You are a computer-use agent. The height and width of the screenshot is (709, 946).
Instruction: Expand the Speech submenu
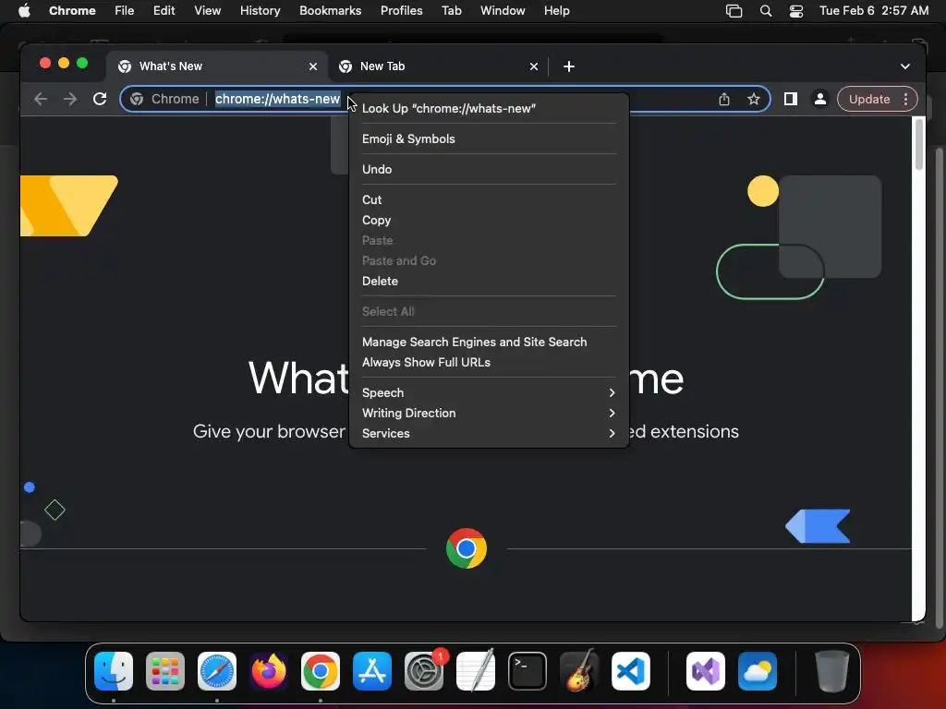[x=489, y=392]
